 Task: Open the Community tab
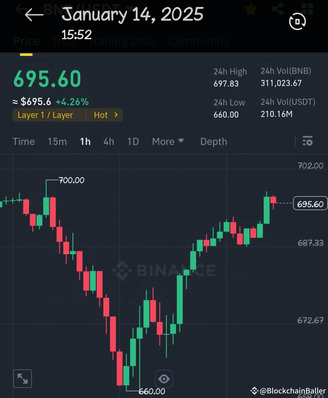[199, 40]
